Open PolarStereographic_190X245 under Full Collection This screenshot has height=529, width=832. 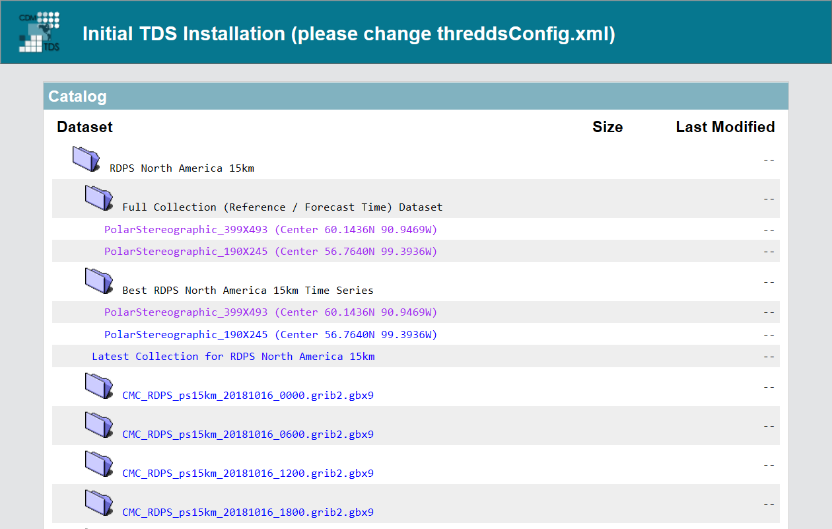[271, 252]
